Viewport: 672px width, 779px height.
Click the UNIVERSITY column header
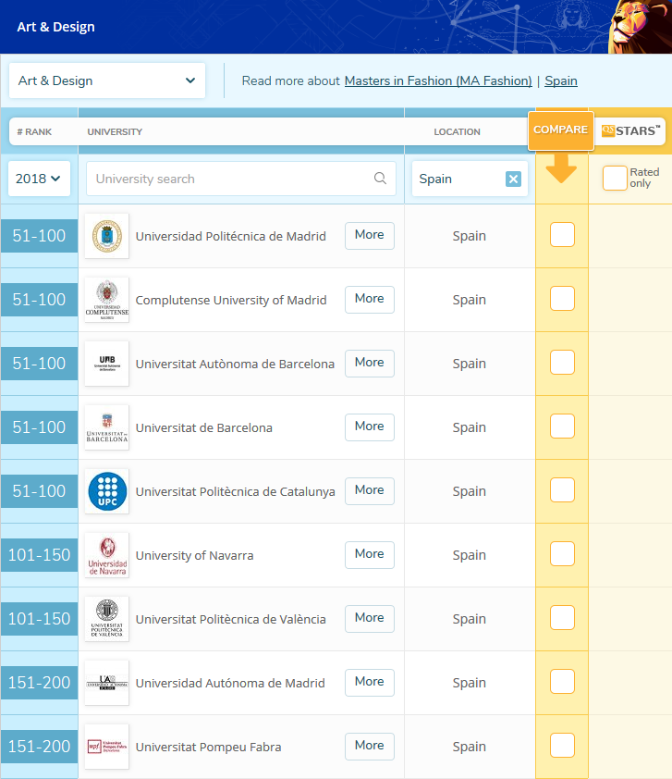coord(115,131)
